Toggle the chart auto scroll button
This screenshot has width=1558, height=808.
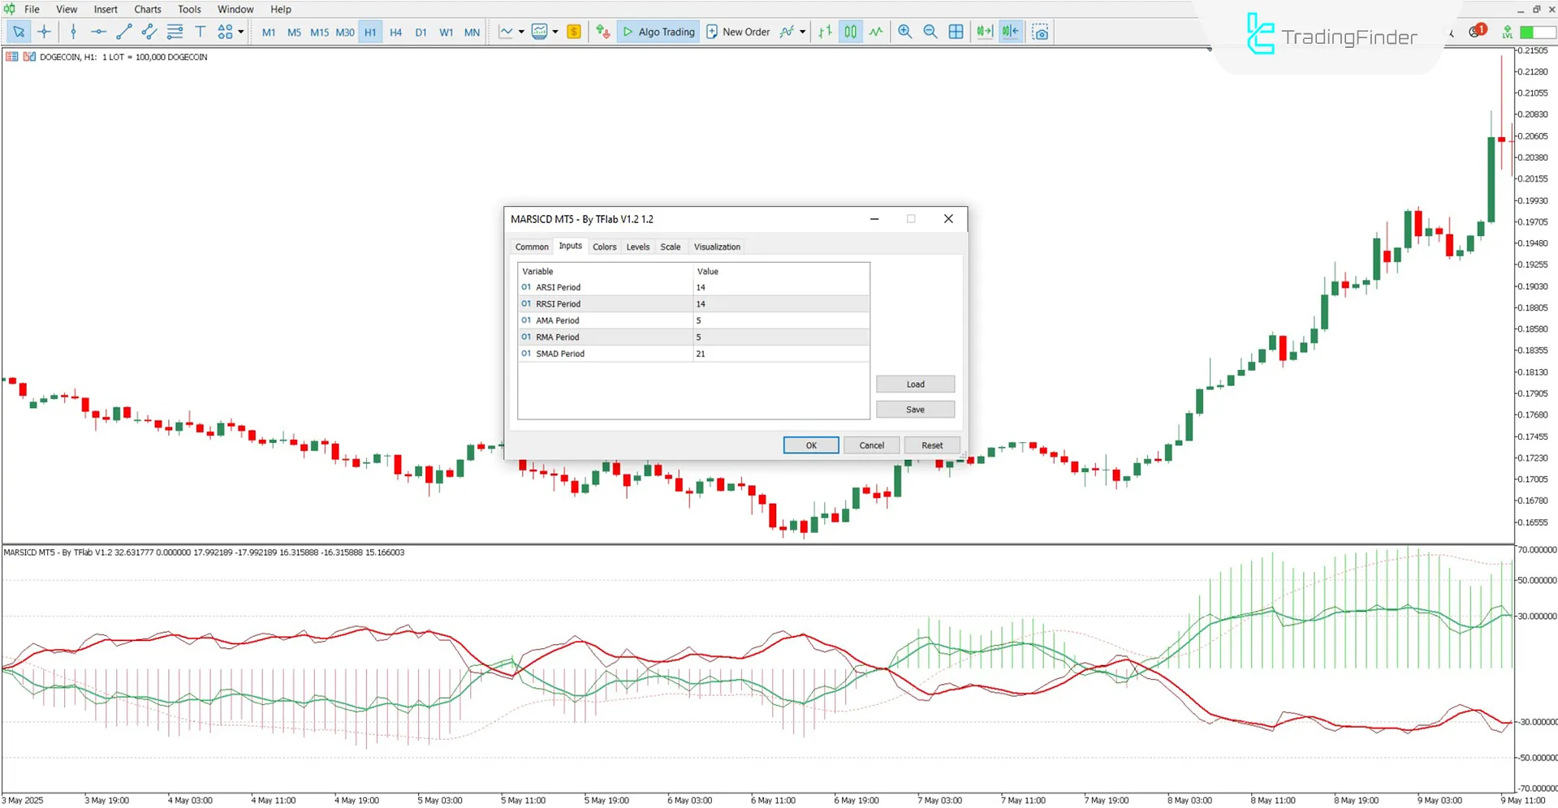[x=1010, y=32]
